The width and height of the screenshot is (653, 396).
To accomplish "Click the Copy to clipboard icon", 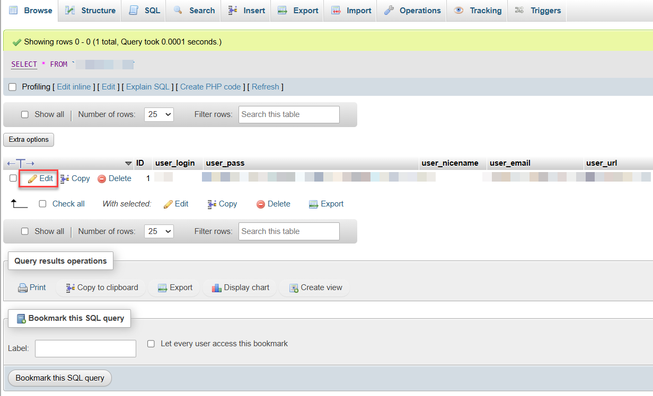I will pos(70,288).
